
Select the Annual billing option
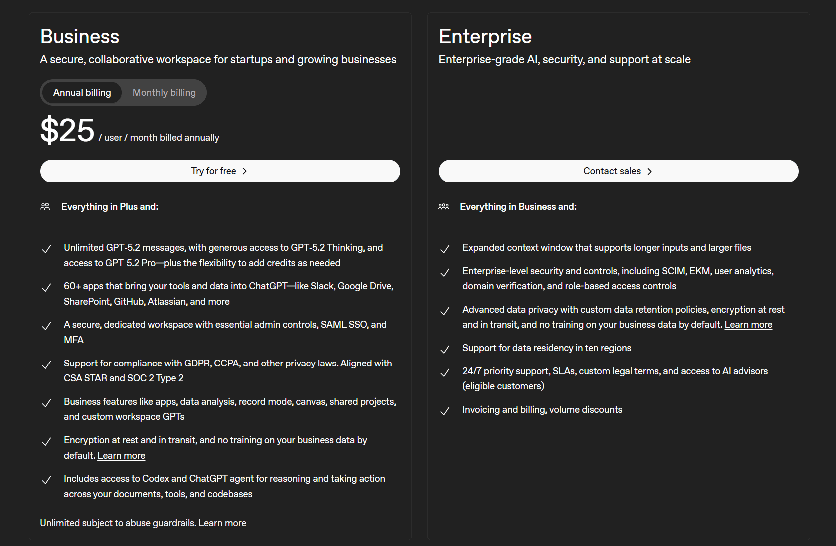82,93
